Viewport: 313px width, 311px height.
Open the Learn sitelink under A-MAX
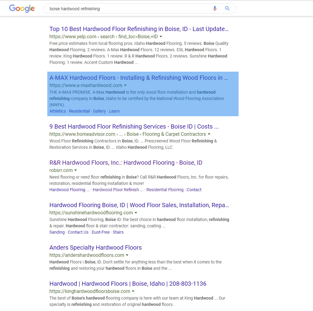click(114, 111)
